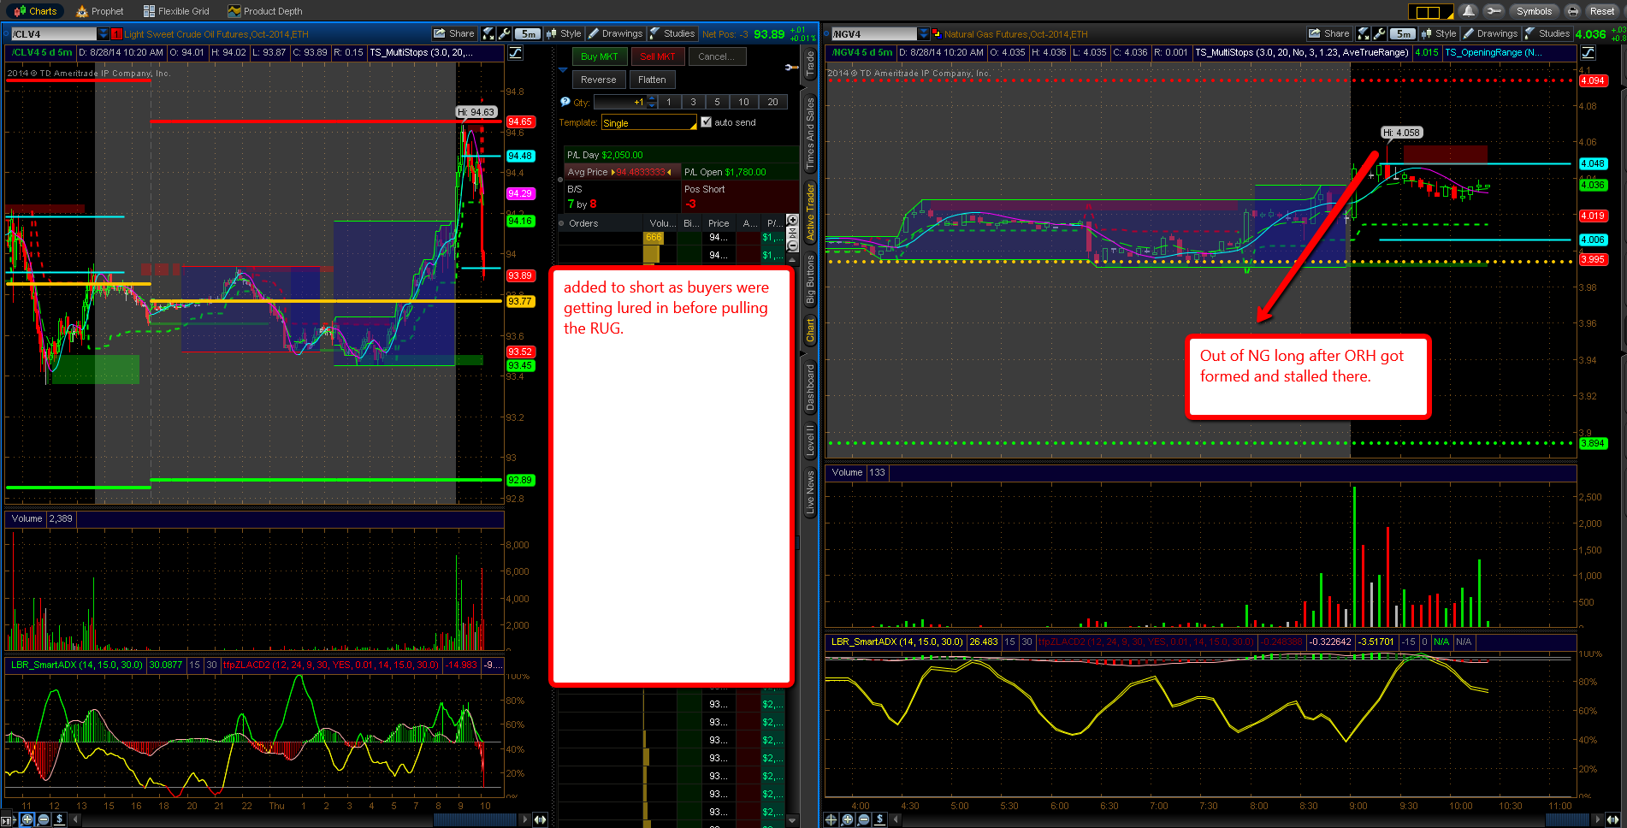Zoom out on the /CLV4 chart

(x=44, y=819)
